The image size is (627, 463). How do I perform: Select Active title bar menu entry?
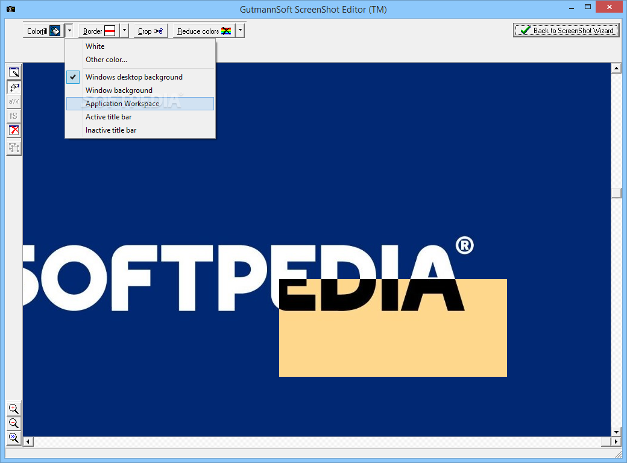[x=140, y=117]
